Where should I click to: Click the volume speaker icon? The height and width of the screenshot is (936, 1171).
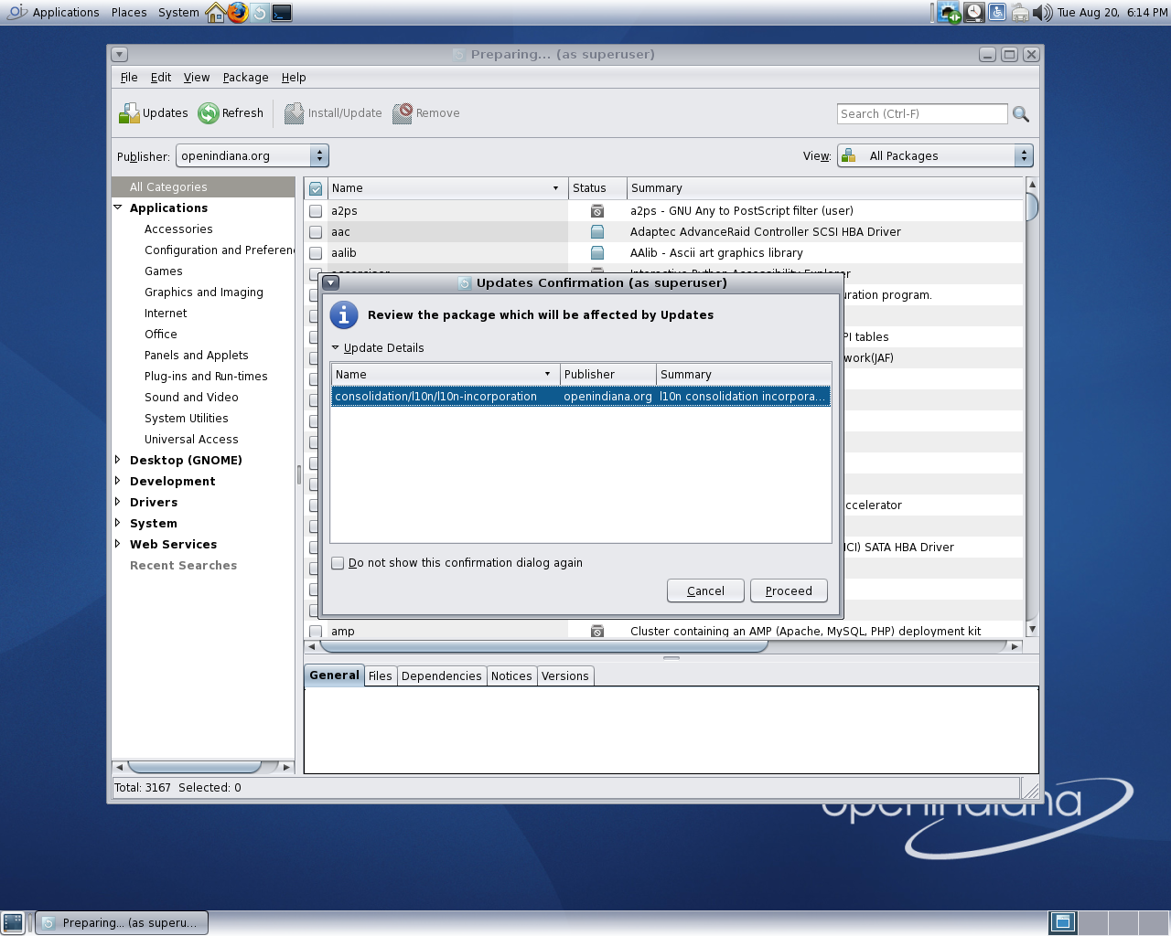point(1043,13)
